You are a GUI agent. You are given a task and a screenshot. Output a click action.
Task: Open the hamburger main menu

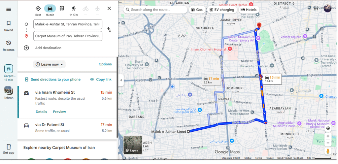coord(9,9)
